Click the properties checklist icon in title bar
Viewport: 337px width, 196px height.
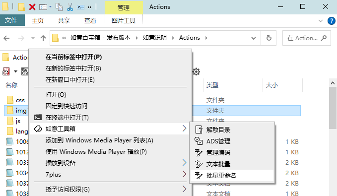coord(43,7)
